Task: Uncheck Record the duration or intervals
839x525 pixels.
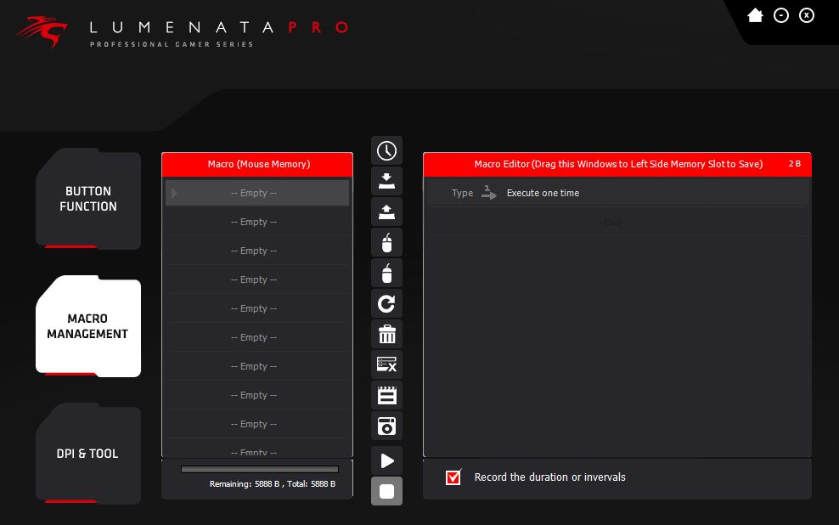Action: [x=453, y=477]
